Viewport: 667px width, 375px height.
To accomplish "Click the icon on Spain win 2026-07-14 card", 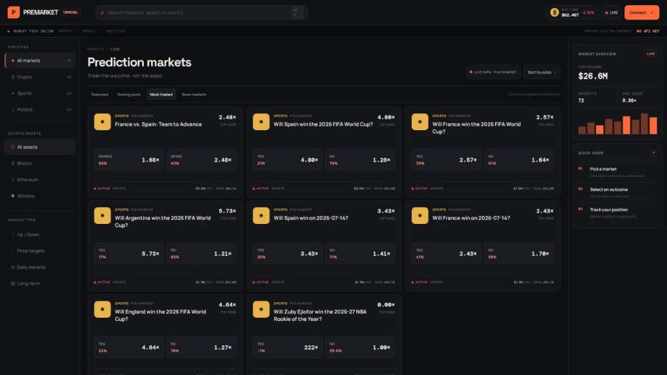I will 261,215.
